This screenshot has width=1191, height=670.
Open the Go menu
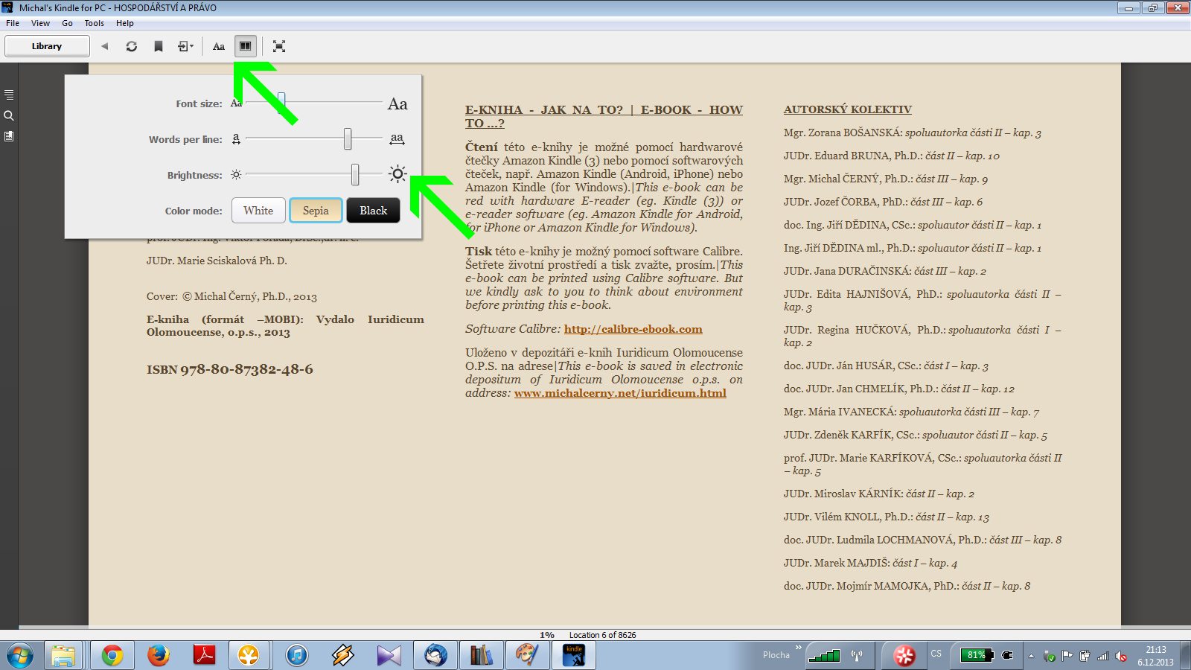coord(67,23)
